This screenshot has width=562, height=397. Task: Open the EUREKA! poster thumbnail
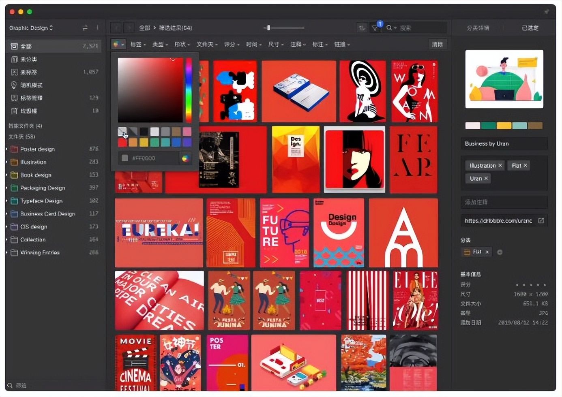click(159, 233)
